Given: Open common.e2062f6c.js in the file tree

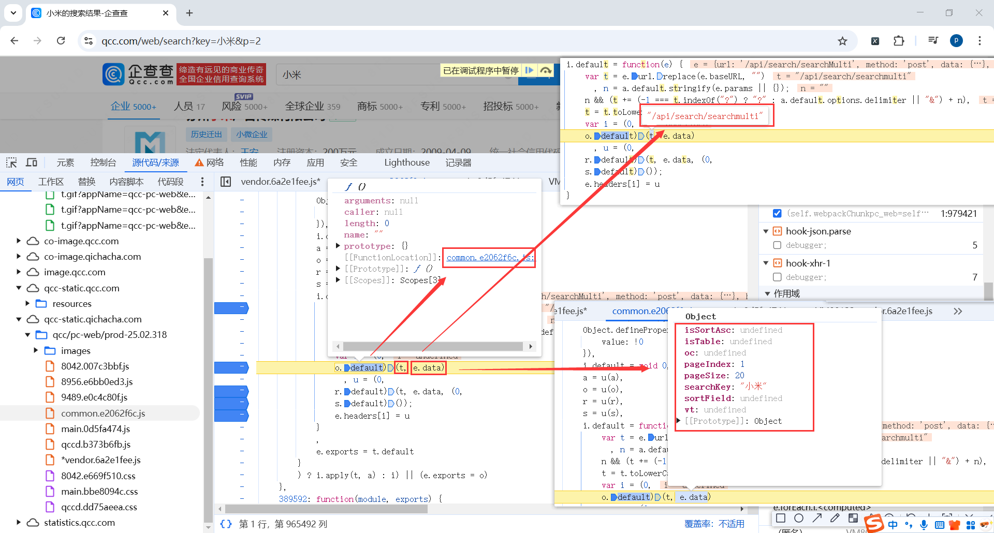Looking at the screenshot, I should 103,413.
